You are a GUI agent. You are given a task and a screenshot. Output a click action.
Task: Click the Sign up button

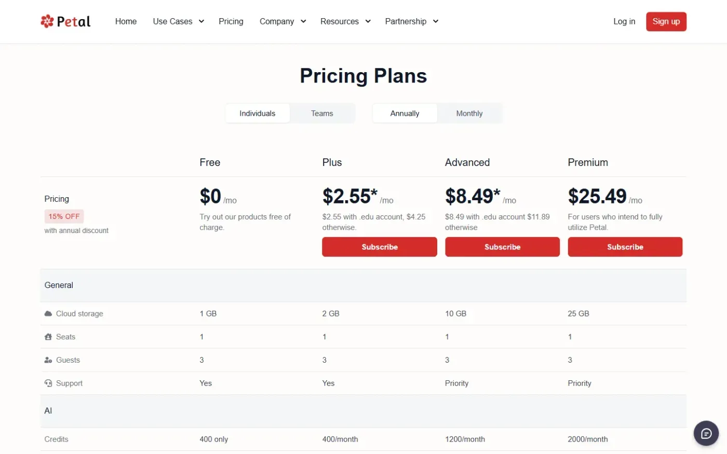click(666, 21)
